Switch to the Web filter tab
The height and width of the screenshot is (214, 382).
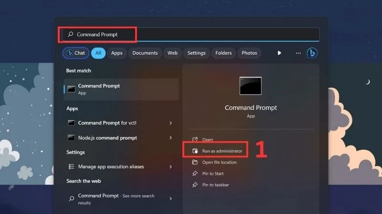coord(172,53)
